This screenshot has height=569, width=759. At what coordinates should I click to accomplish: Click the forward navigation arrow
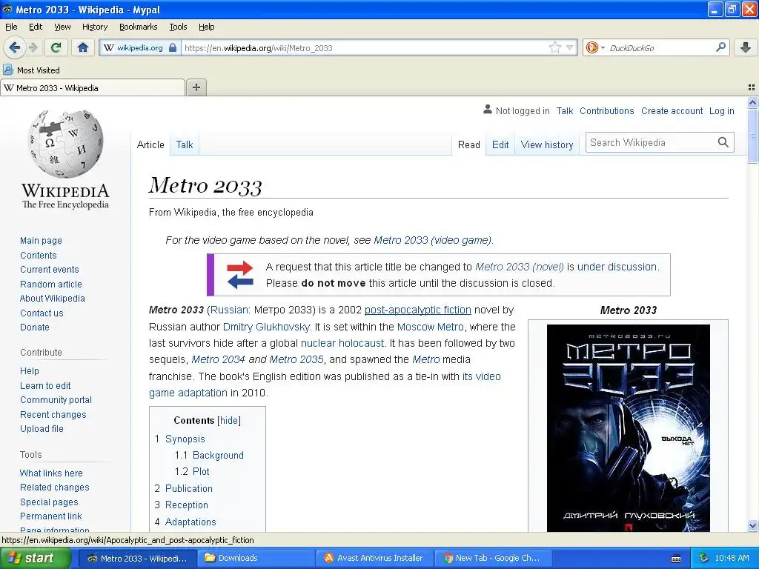33,47
